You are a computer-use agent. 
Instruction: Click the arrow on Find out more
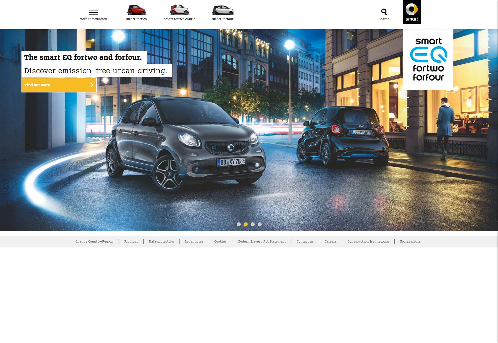(92, 85)
